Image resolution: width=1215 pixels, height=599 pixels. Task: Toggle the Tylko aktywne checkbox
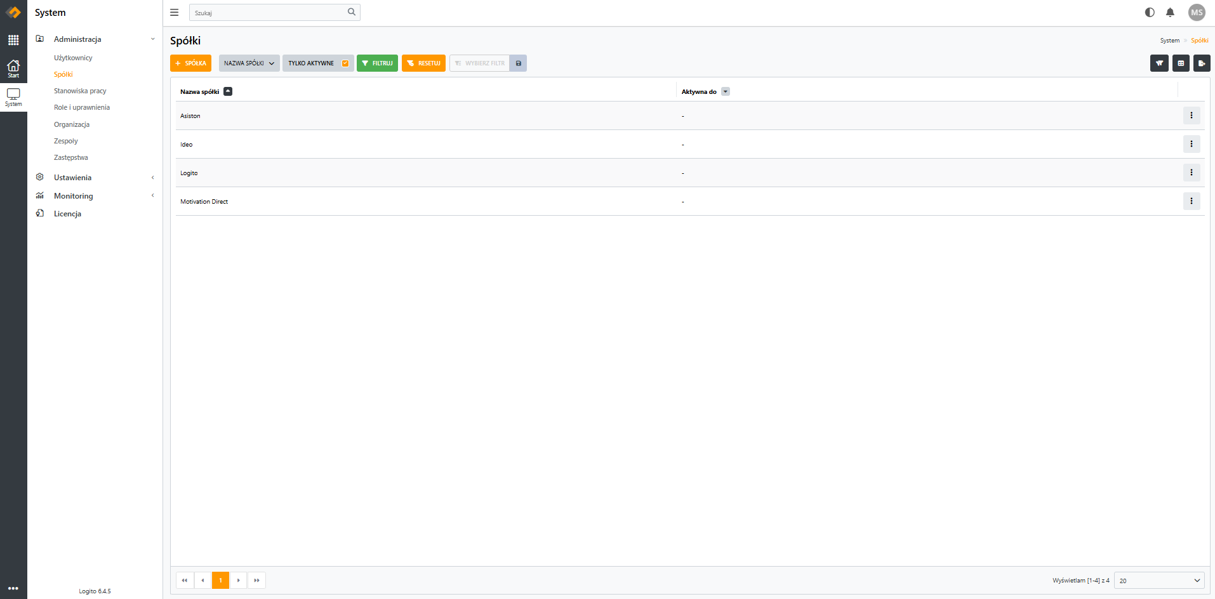[x=345, y=63]
